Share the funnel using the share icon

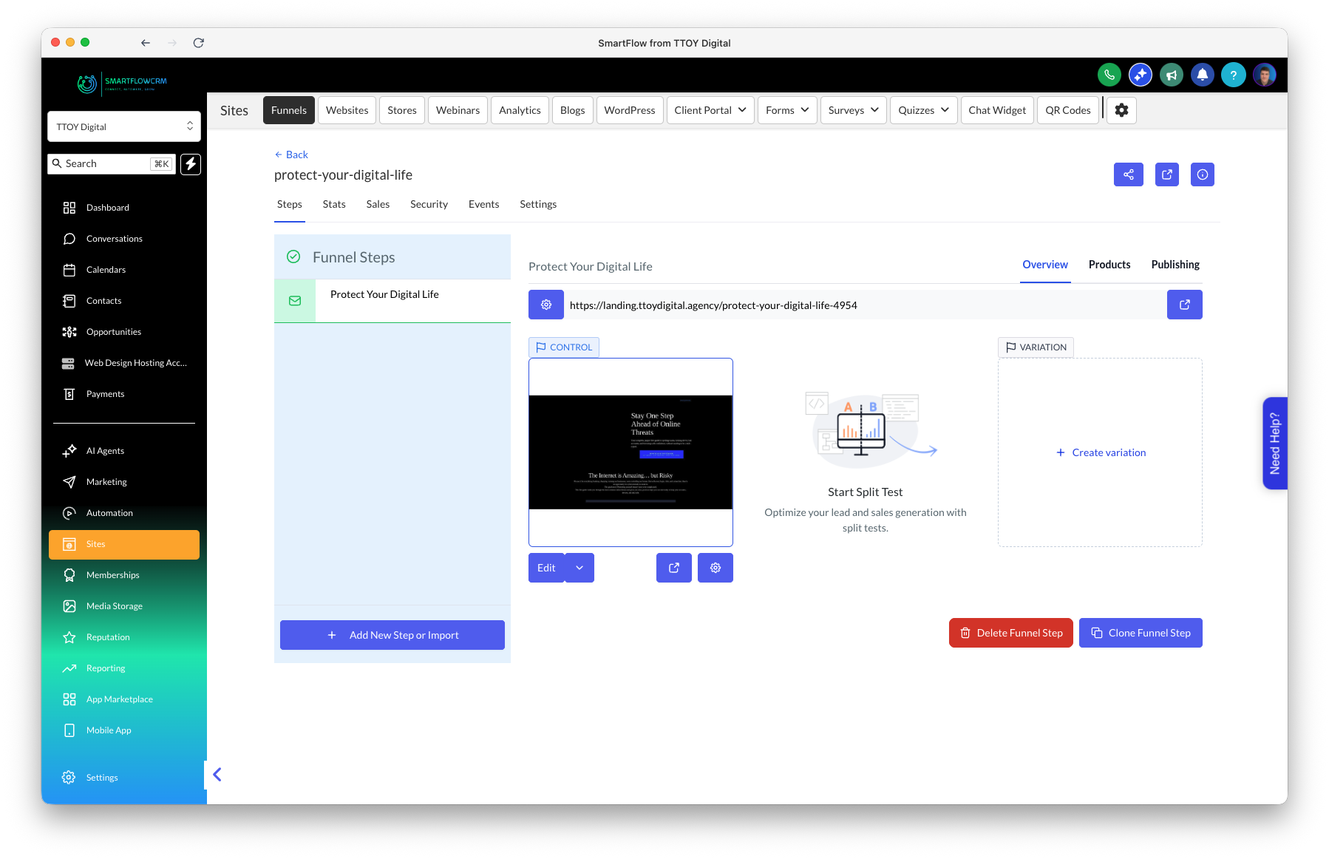pos(1128,174)
